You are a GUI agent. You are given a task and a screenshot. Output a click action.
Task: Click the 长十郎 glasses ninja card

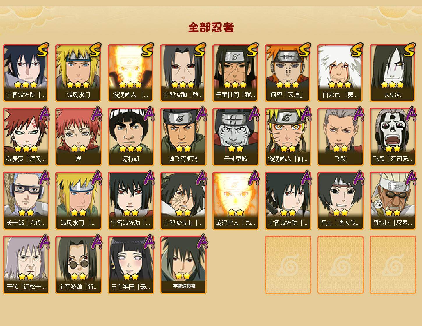26,201
